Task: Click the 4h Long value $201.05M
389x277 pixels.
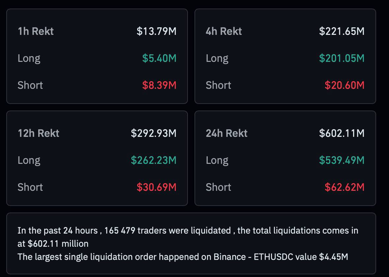Action: [342, 58]
